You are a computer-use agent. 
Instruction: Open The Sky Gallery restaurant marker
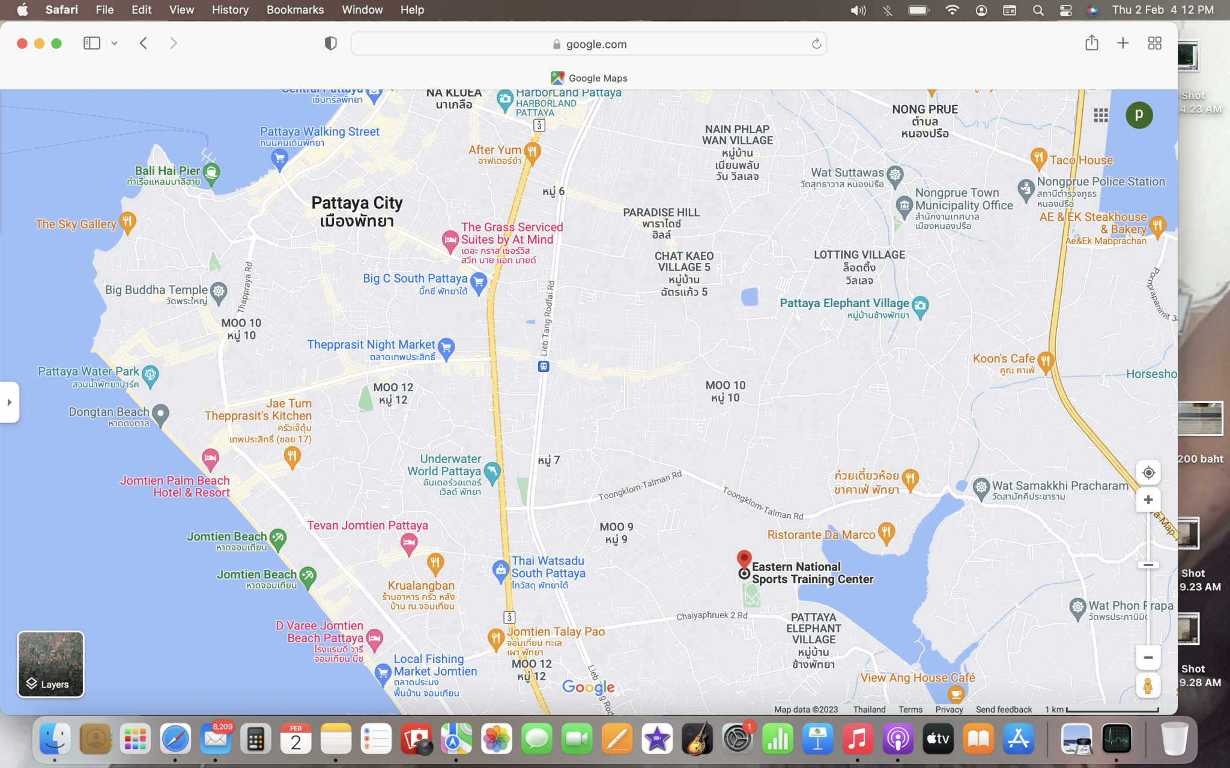tap(127, 222)
